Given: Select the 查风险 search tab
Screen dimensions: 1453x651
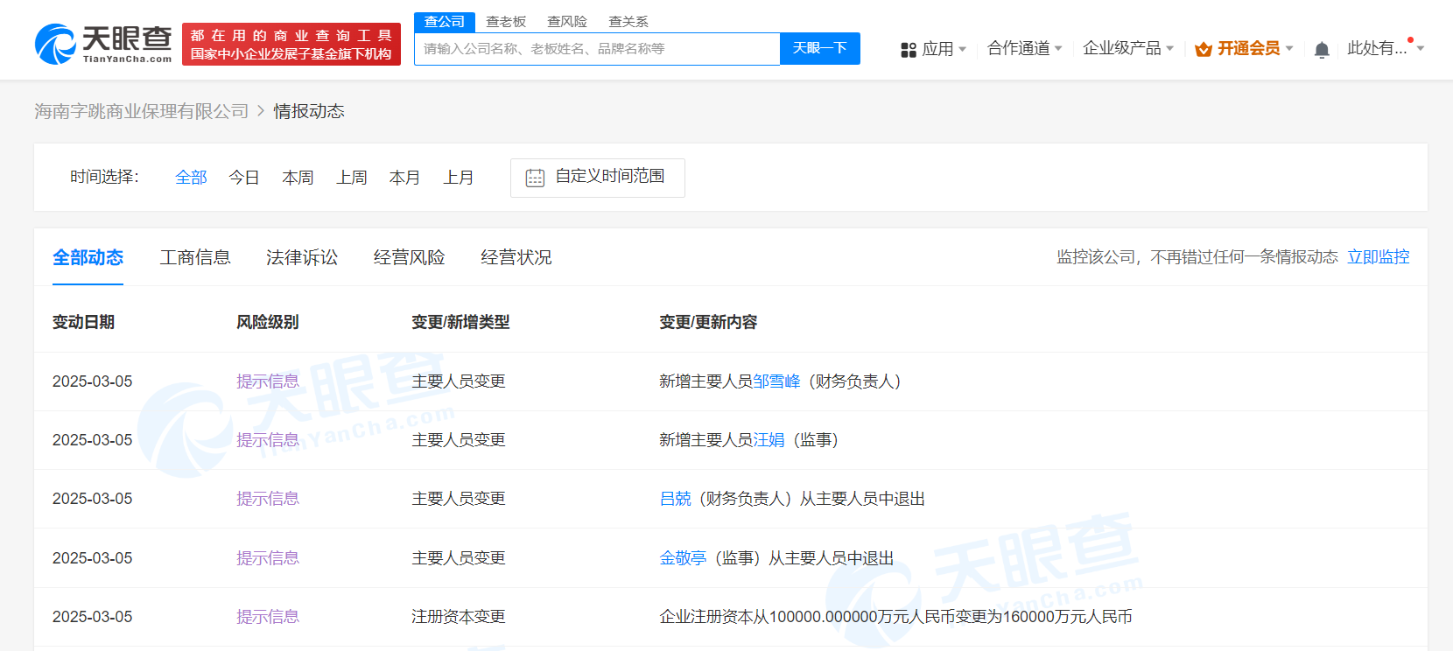Looking at the screenshot, I should (x=567, y=22).
